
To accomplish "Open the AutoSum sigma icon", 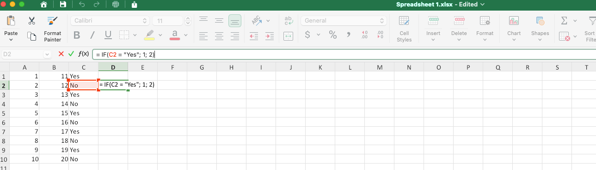I will click(564, 21).
